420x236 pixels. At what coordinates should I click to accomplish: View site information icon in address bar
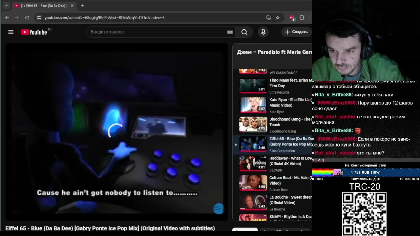(x=39, y=17)
